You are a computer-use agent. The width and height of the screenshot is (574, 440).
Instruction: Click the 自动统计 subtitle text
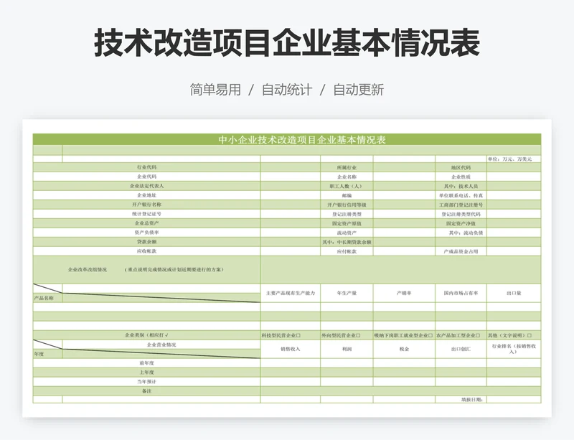287,90
